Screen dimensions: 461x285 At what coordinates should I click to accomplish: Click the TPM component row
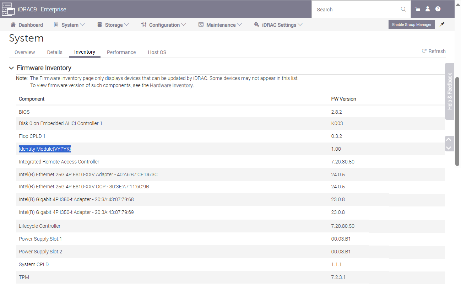pos(230,277)
